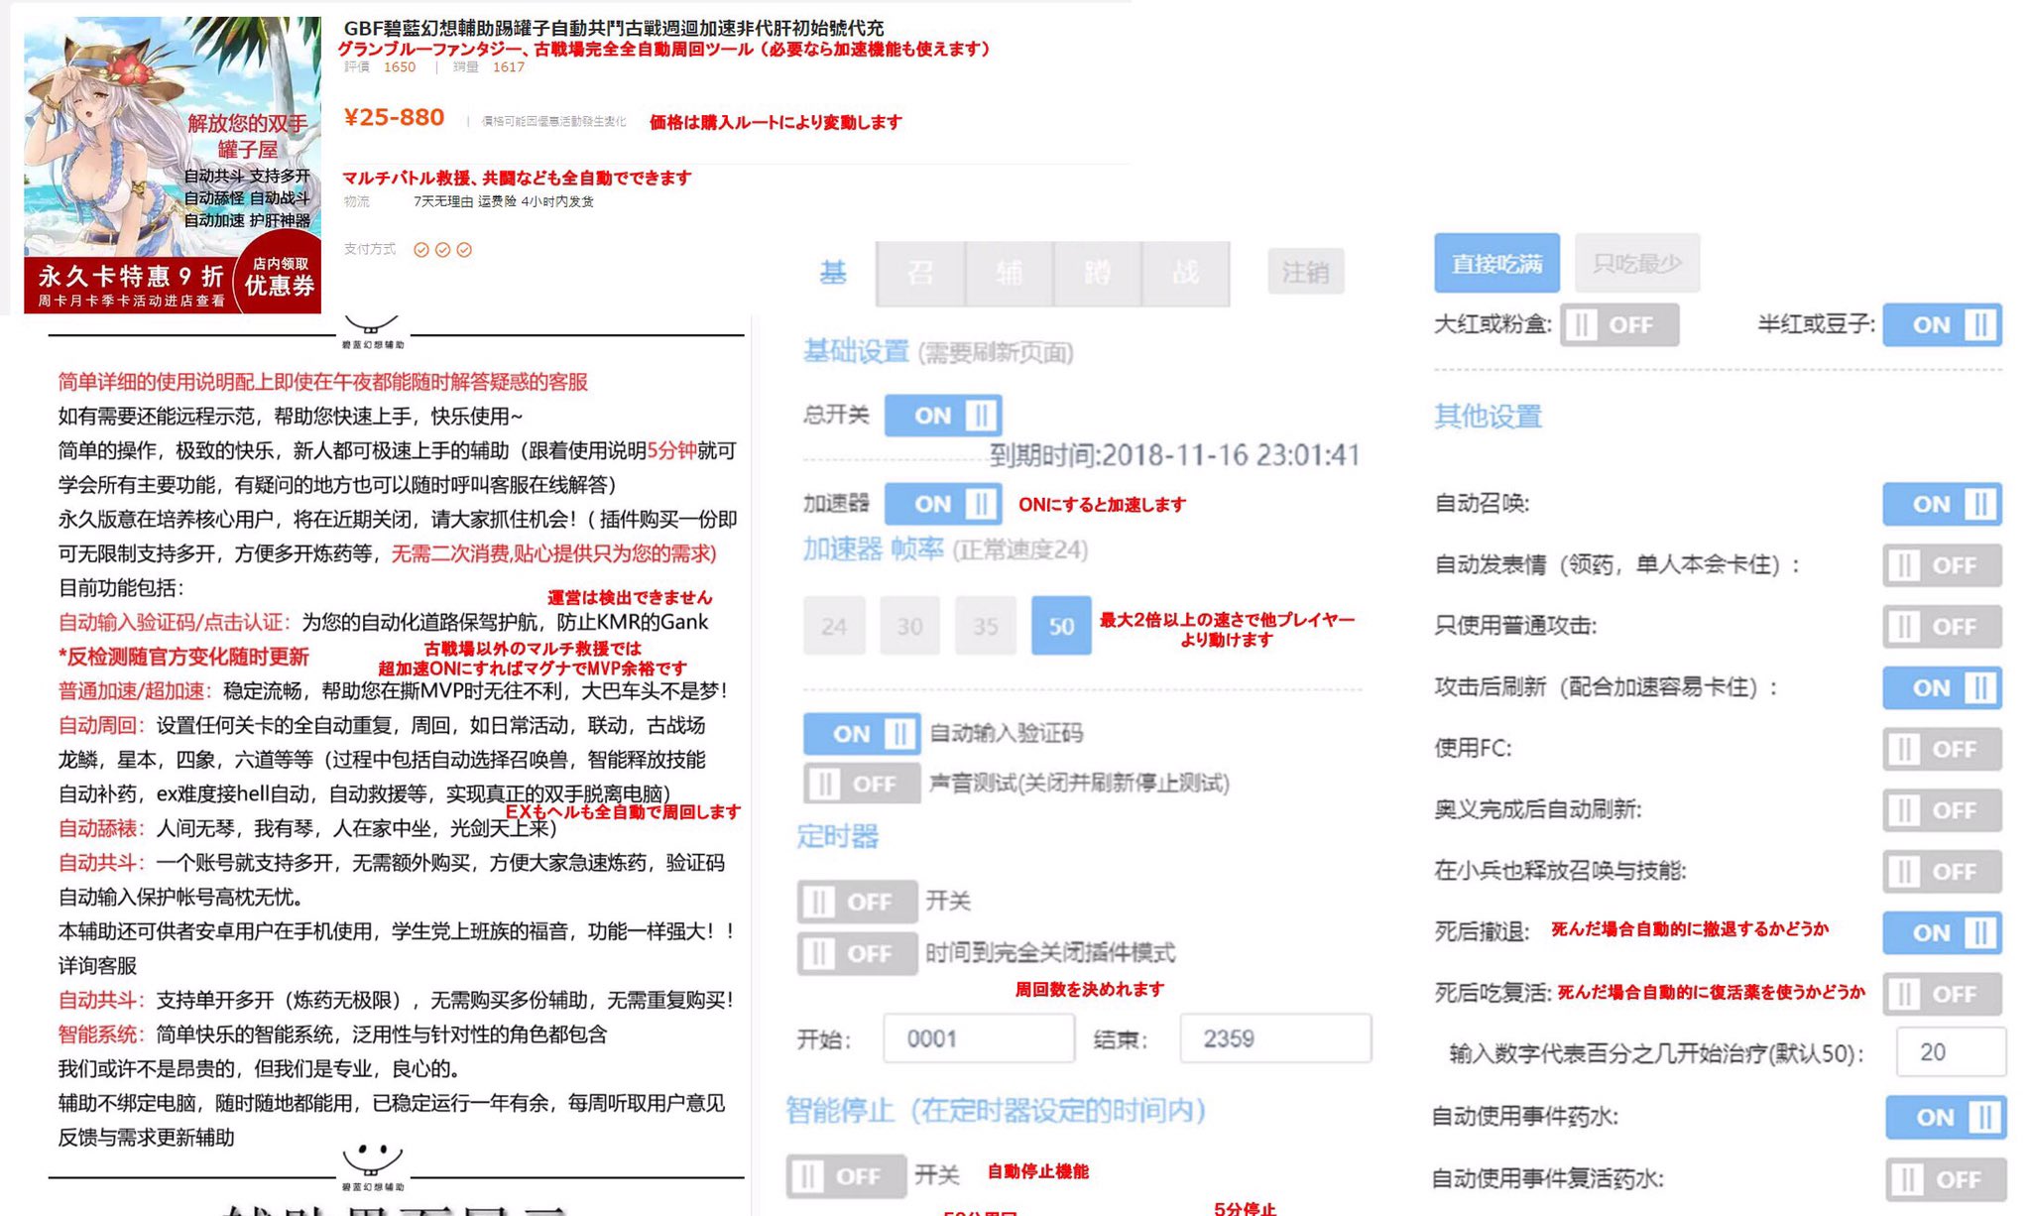Set accelerator frame rate to 24

[x=833, y=626]
